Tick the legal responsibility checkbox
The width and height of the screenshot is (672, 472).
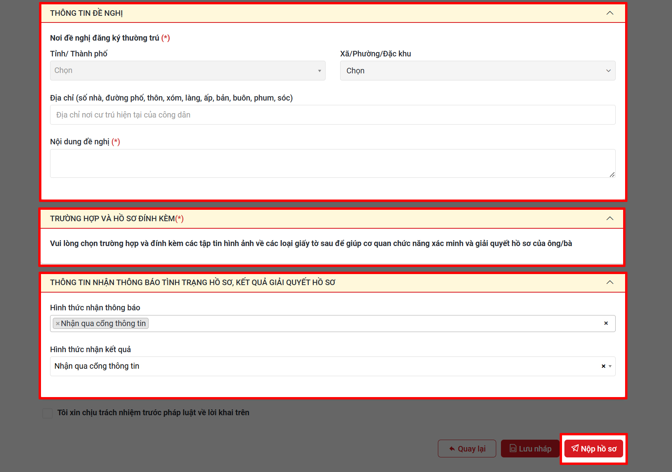48,413
